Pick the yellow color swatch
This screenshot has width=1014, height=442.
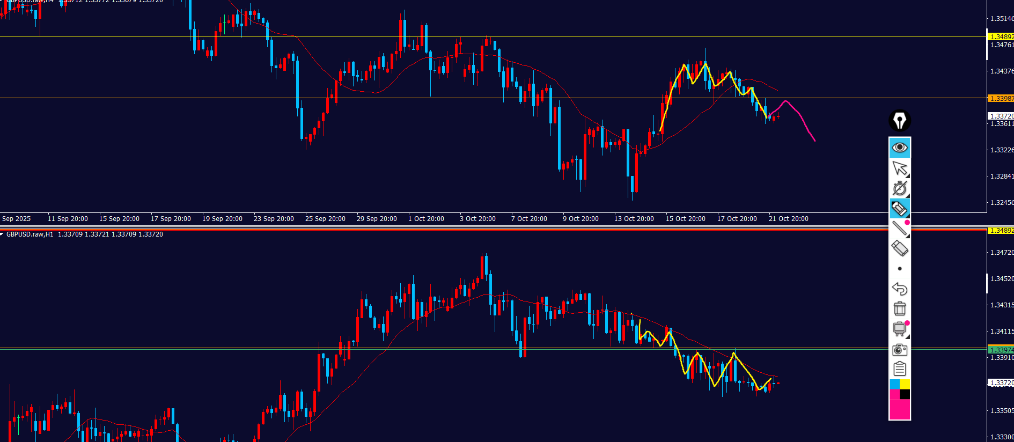(x=905, y=384)
